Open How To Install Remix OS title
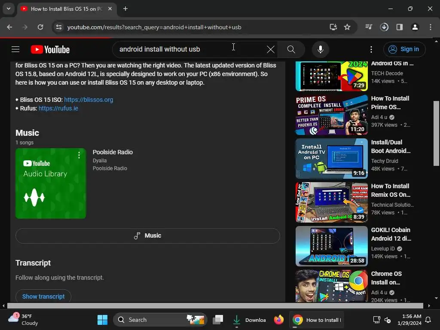Screen dimensions: 440x330 (391, 190)
